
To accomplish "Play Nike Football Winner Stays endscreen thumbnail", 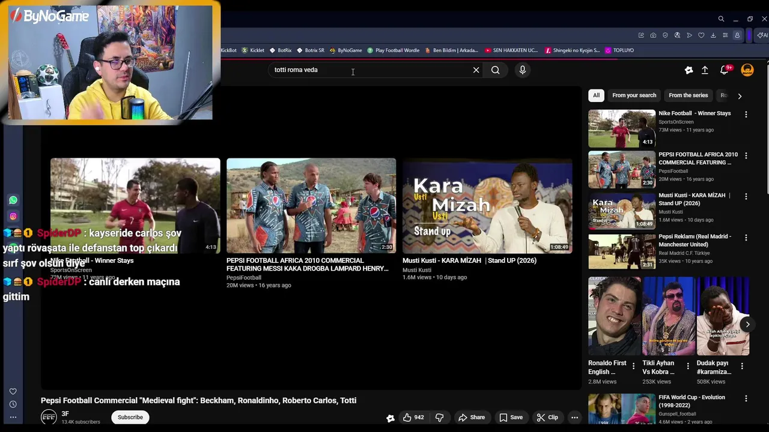I will point(135,206).
